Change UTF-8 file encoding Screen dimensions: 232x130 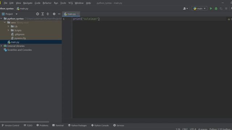pyautogui.click(x=193, y=129)
